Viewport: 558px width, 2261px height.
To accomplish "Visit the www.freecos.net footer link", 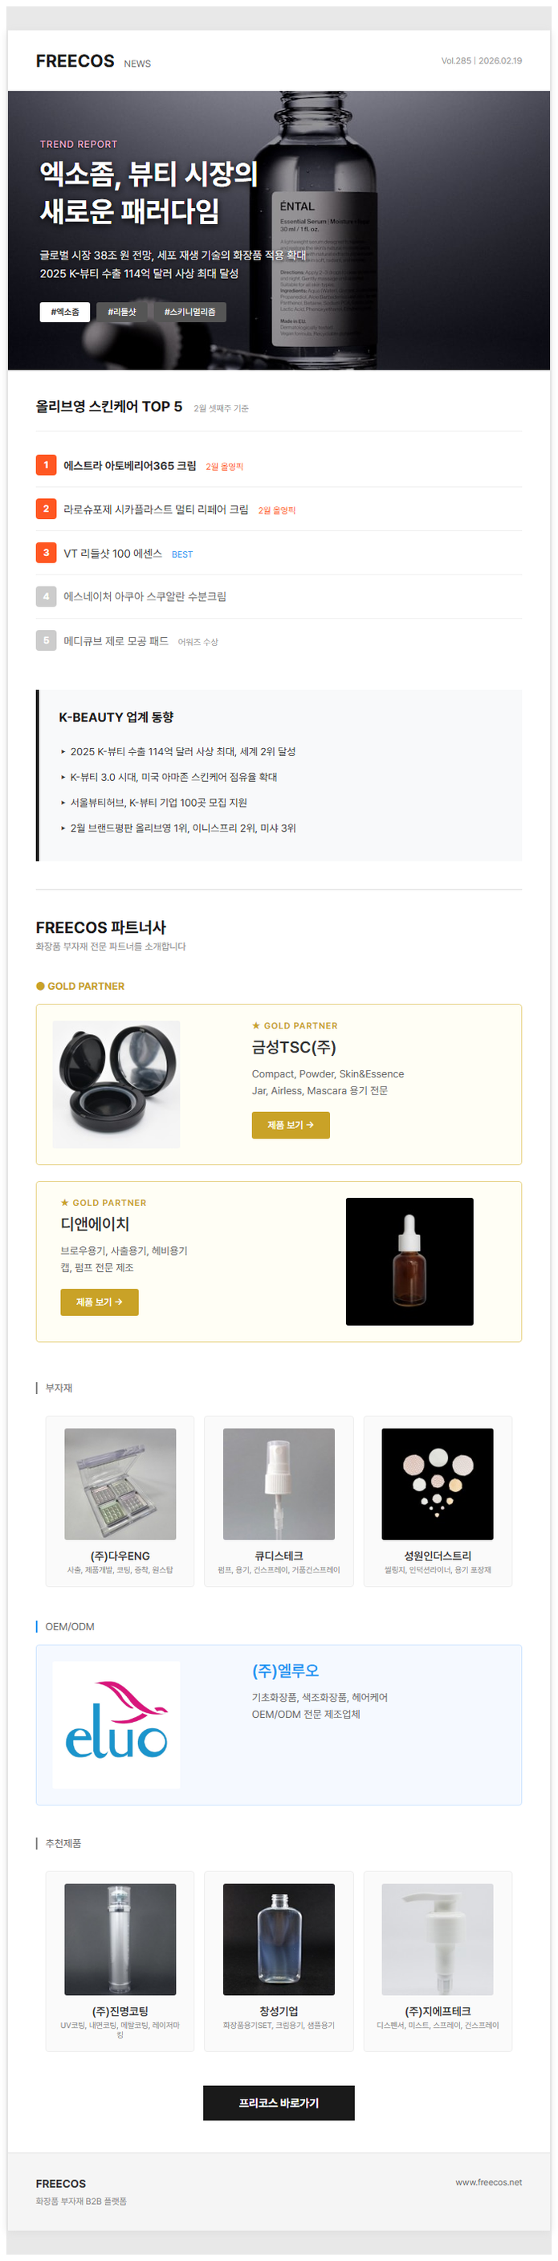I will 489,2182.
